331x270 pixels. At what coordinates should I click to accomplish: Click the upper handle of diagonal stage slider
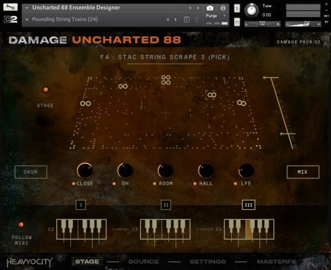pyautogui.click(x=271, y=77)
